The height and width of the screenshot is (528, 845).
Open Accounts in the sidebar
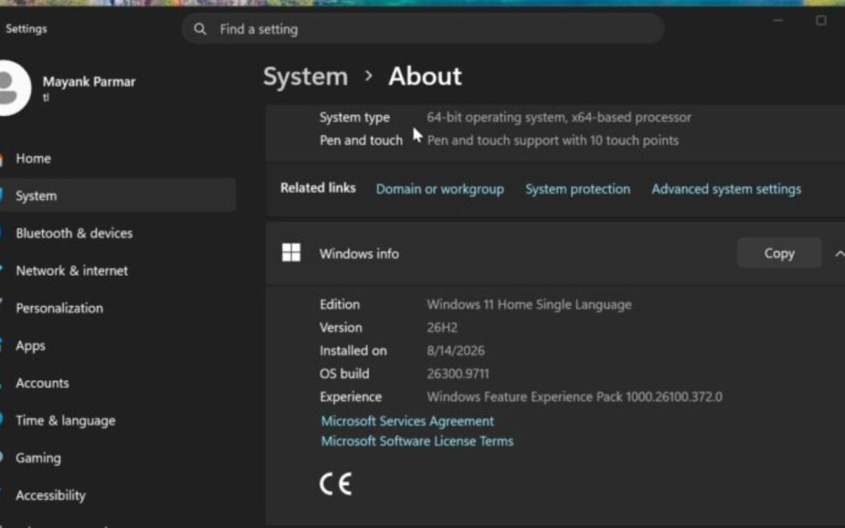click(x=42, y=383)
